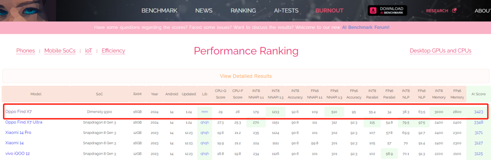Click the FP16 NNAPI 1.1 header
The height and width of the screenshot is (160, 491).
[x=315, y=94]
